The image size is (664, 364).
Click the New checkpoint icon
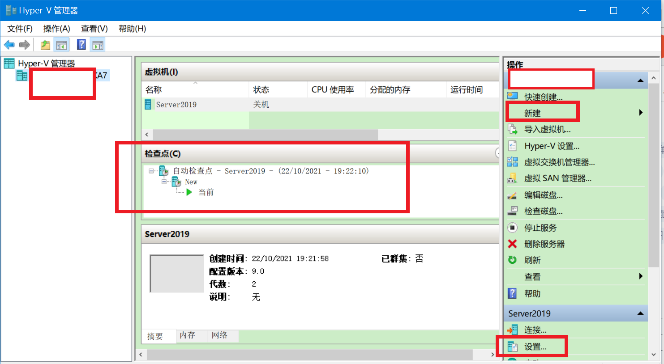coord(176,182)
